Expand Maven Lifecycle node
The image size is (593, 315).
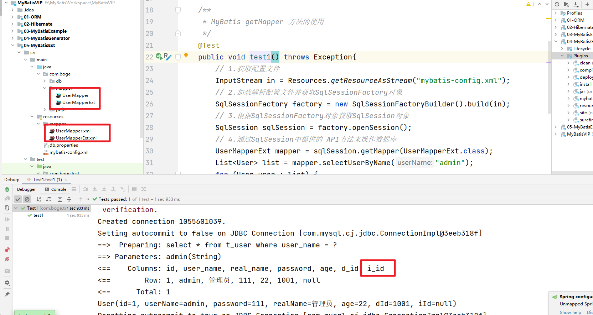point(562,49)
